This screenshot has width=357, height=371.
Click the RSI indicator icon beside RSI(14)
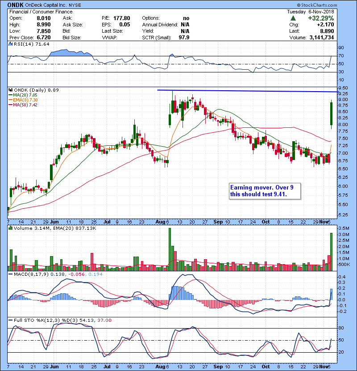pos(11,44)
